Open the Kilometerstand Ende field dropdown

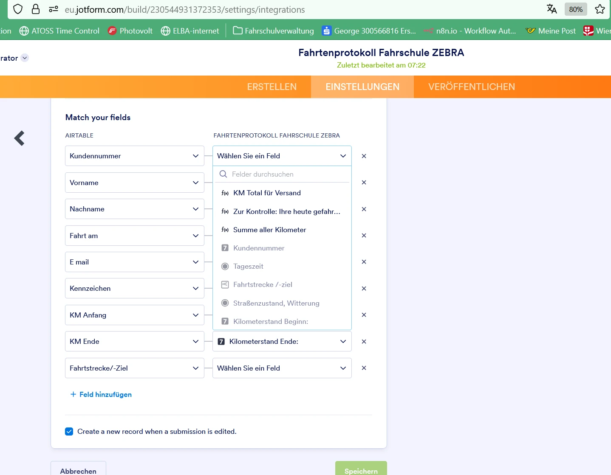click(282, 341)
